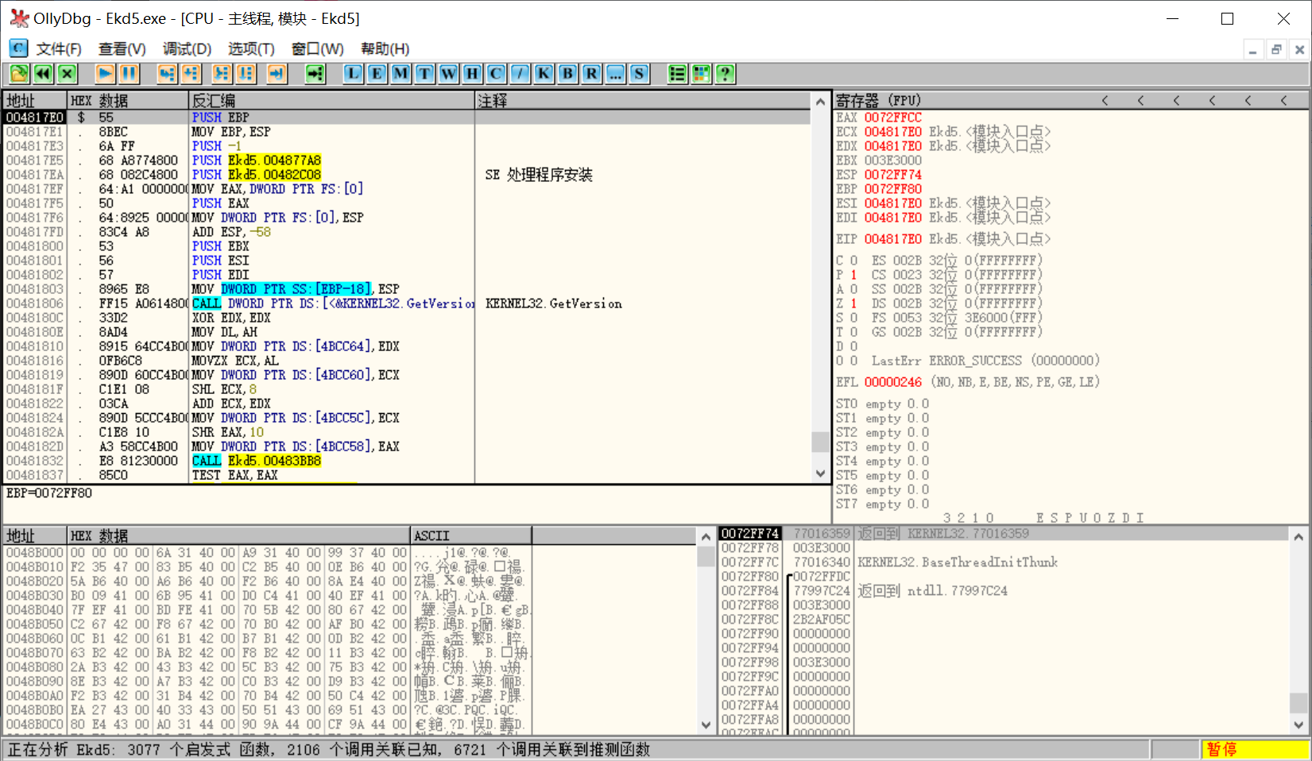Toggle the C flag value
The width and height of the screenshot is (1312, 761).
tap(853, 261)
